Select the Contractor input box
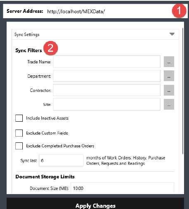This screenshot has width=189, height=209. click(107, 90)
